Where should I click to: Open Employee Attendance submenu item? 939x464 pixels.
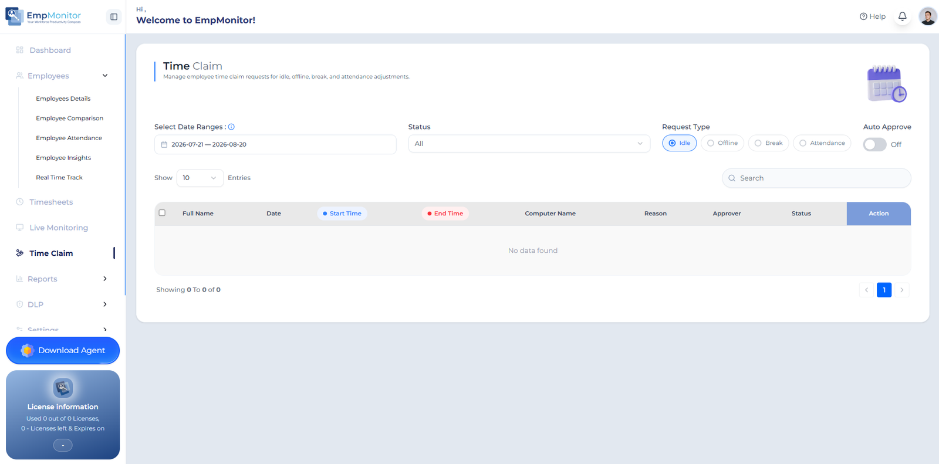click(69, 138)
